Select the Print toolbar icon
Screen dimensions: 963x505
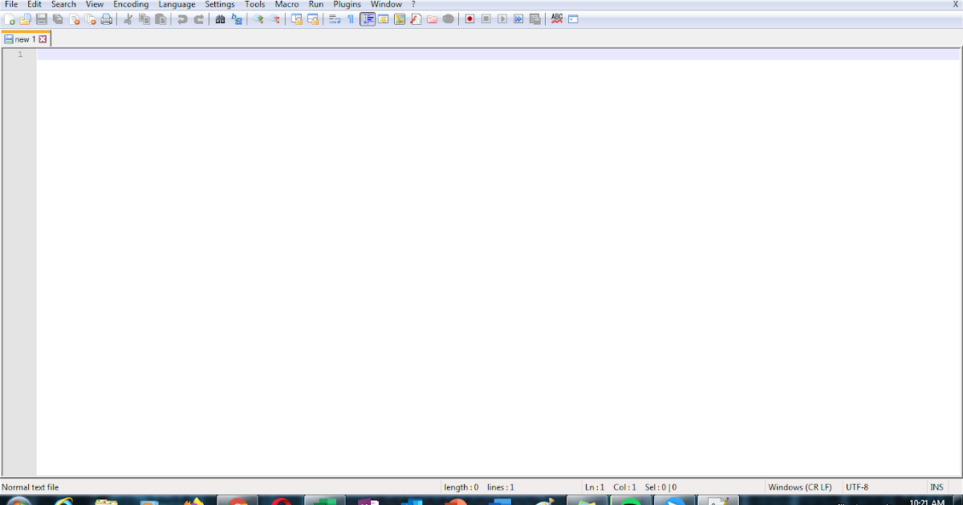click(104, 18)
